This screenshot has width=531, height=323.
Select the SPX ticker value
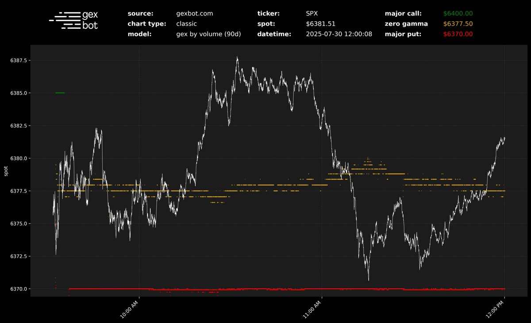312,14
